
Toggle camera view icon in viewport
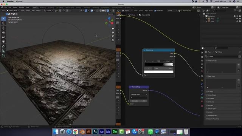tap(113, 36)
